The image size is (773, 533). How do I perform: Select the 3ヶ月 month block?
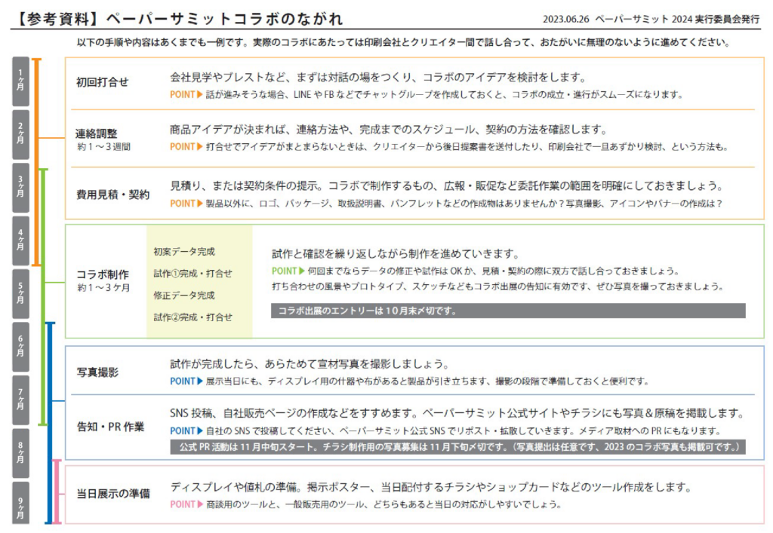(x=21, y=188)
